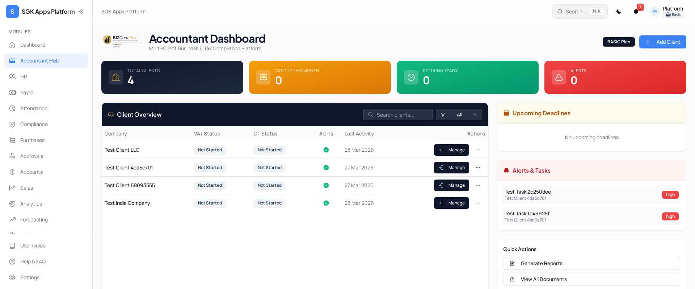The width and height of the screenshot is (695, 289).
Task: Open Compliance module
Action: tap(46, 124)
